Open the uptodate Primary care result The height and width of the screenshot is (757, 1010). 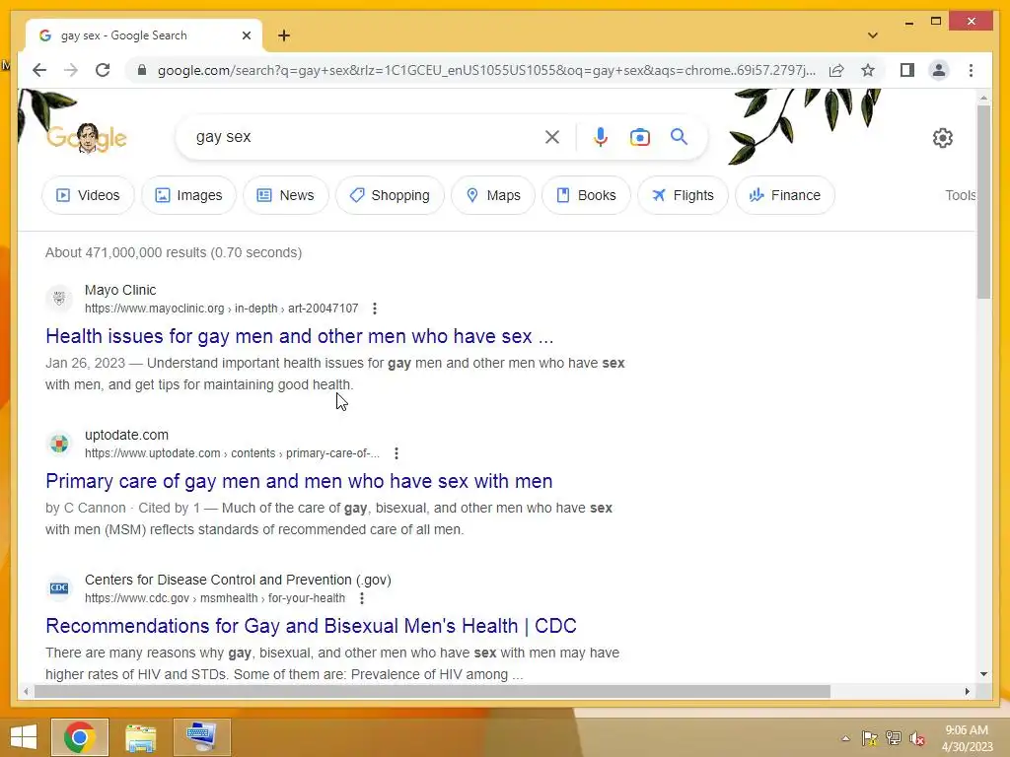(299, 481)
